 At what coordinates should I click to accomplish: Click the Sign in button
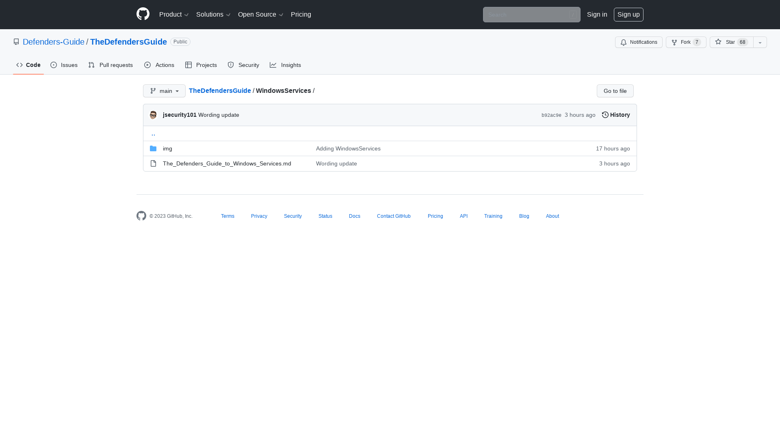coord(597,15)
